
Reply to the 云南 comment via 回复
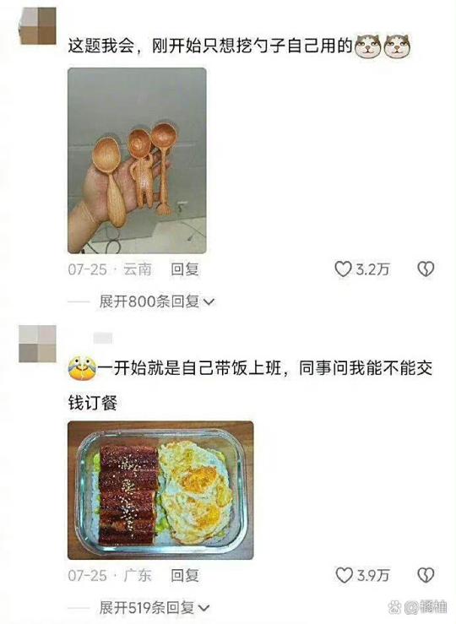point(185,269)
